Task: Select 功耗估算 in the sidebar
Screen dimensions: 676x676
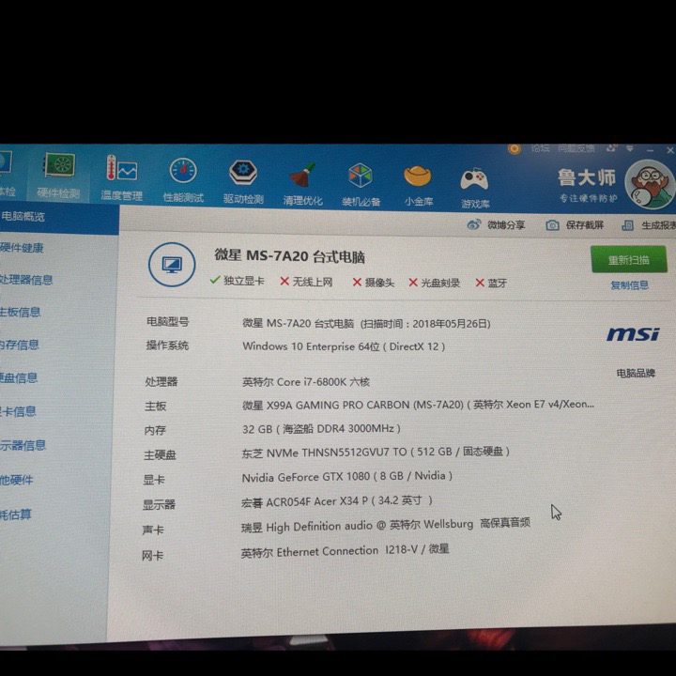Action: [16, 514]
